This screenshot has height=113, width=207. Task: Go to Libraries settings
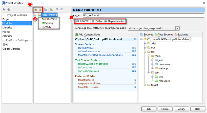tap(7, 28)
